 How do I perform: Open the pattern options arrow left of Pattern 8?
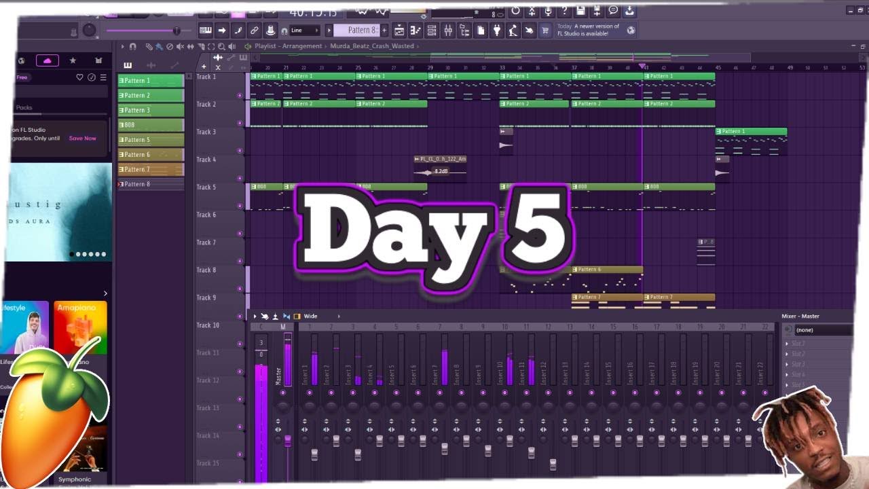pyautogui.click(x=329, y=31)
